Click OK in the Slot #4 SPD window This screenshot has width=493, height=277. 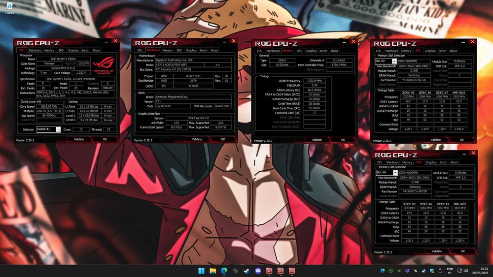coord(463,251)
